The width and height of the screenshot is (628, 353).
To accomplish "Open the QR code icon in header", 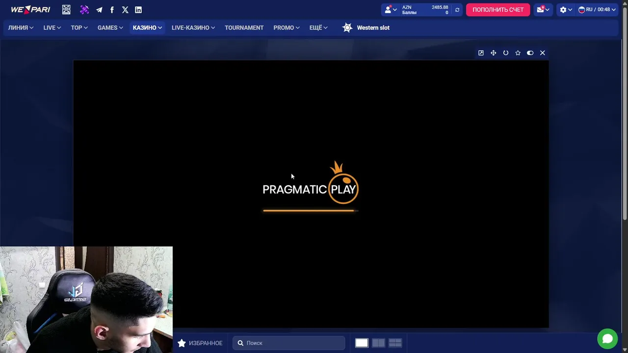I will pos(66,10).
